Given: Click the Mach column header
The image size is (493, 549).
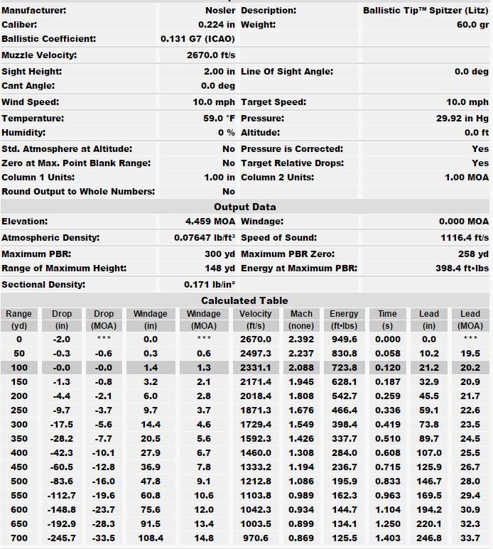Looking at the screenshot, I should pyautogui.click(x=301, y=320).
